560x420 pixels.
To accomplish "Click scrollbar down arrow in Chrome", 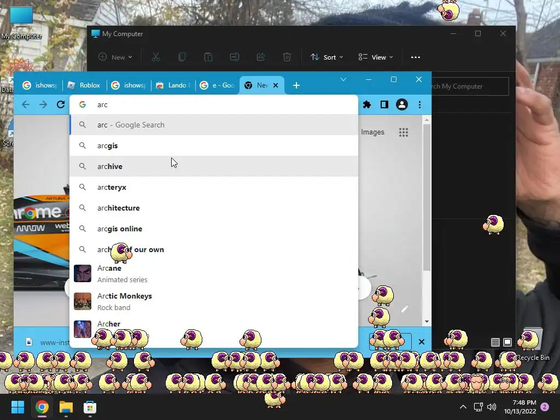I will pos(427,322).
